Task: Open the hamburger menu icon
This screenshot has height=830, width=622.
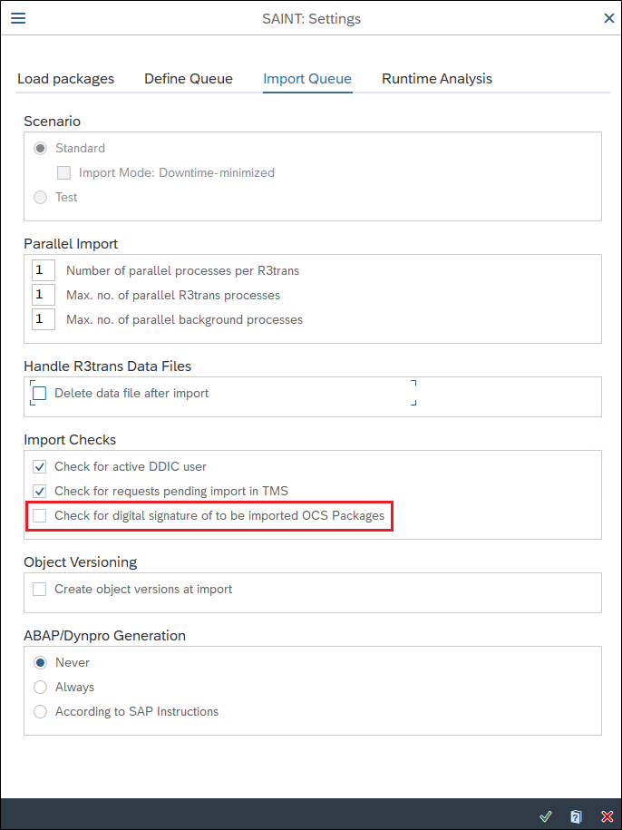Action: (18, 18)
